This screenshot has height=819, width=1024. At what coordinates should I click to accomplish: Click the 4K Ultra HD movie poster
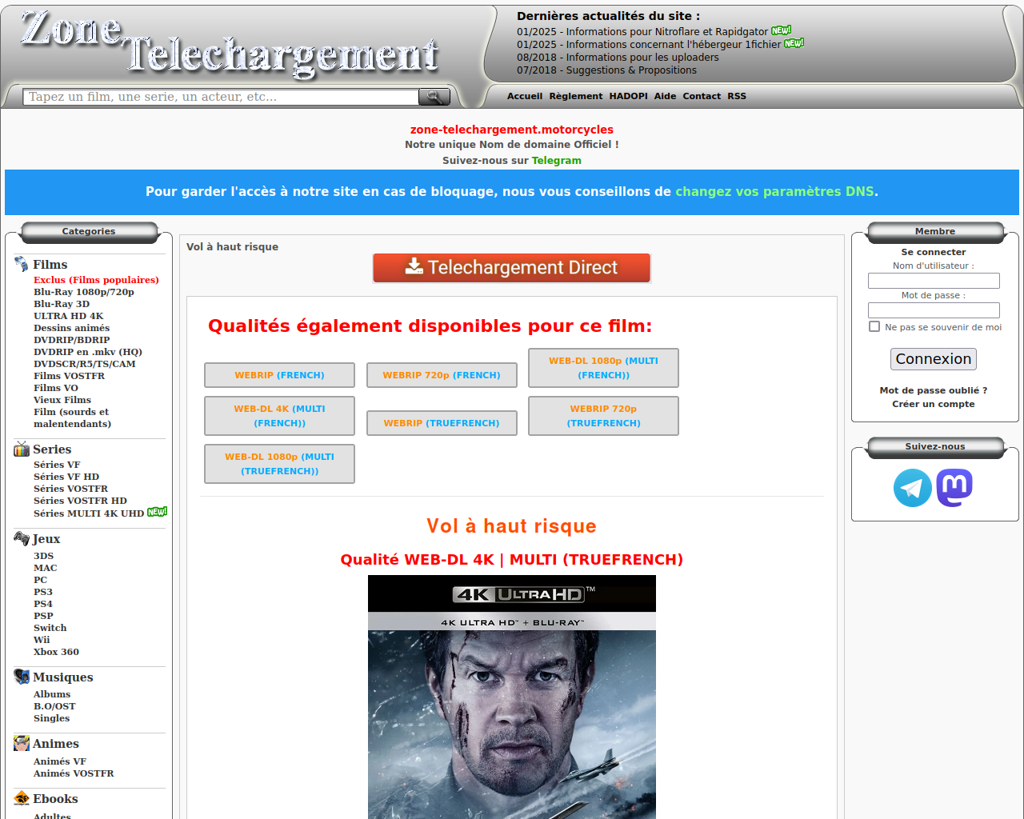click(x=512, y=697)
